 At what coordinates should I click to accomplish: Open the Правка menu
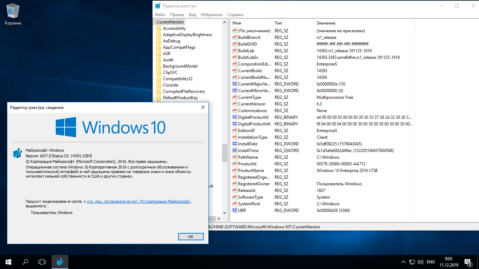point(177,15)
